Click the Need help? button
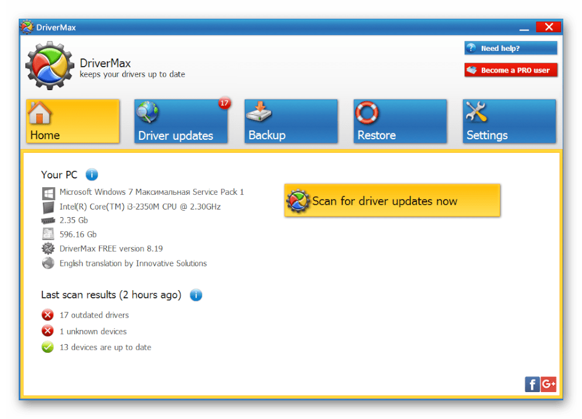 [511, 48]
